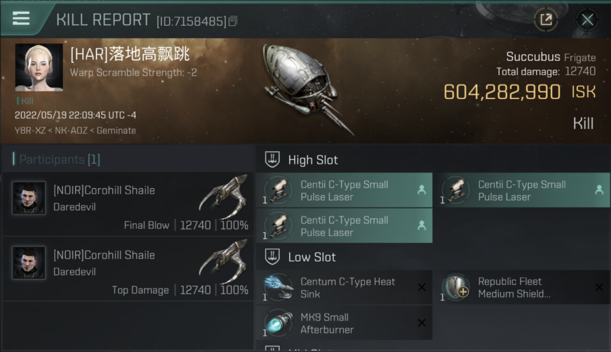Expand the Participants [1] section

click(x=59, y=160)
